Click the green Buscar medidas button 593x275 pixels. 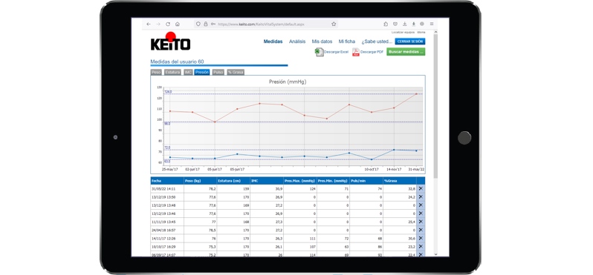coord(406,52)
